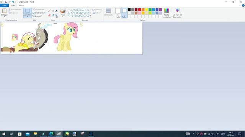Choose the Oval callout shape
Image resolution: width=245 pixels, height=137 pixels.
coord(85,16)
